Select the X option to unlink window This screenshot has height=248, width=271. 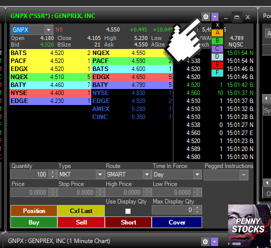coord(218,25)
